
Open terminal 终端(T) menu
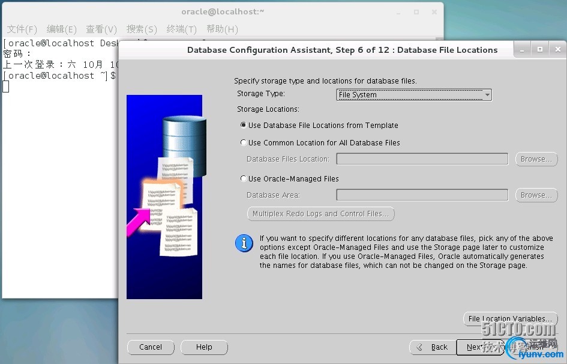(182, 29)
